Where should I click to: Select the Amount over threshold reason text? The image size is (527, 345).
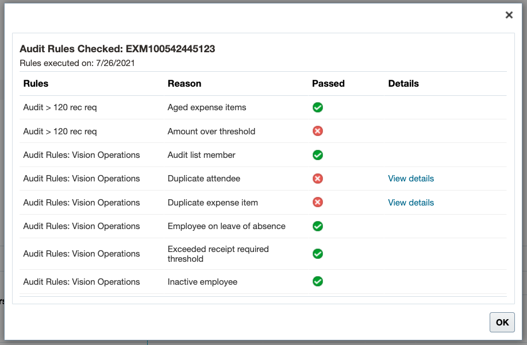pyautogui.click(x=211, y=131)
